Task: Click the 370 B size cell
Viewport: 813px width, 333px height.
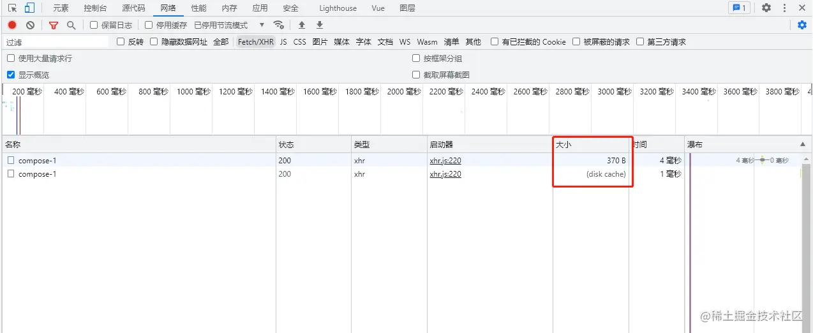Action: coord(591,161)
